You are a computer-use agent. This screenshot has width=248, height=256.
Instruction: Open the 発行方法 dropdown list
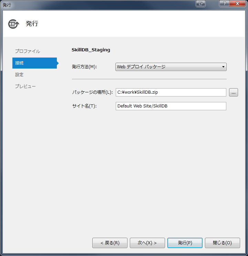171,67
